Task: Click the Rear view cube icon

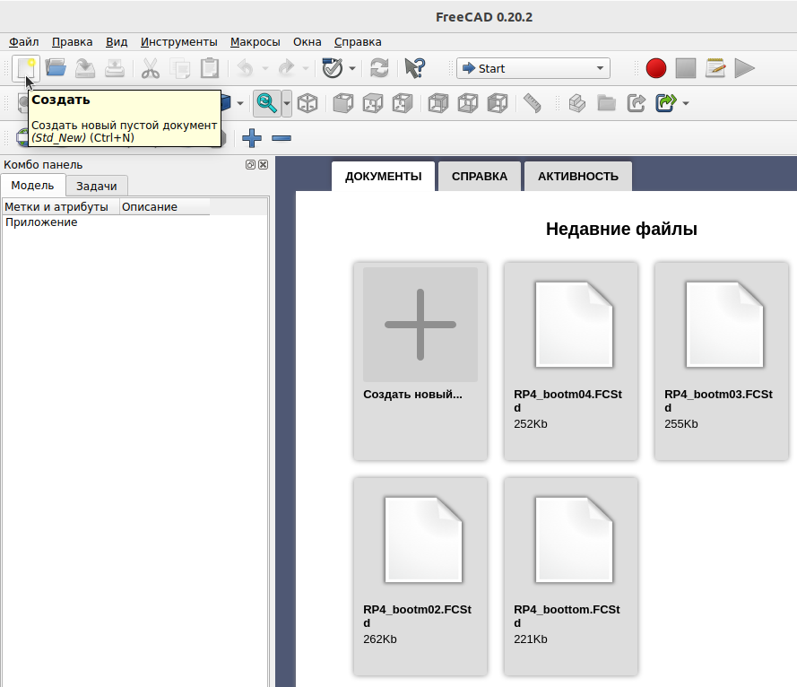Action: click(438, 103)
